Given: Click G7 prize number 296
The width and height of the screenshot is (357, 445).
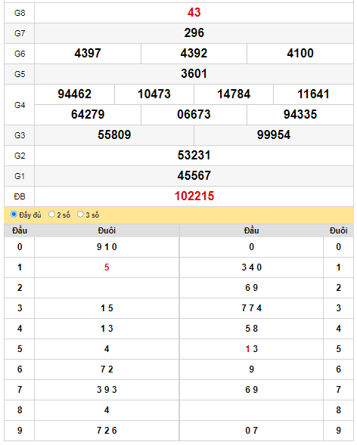Looking at the screenshot, I should [x=194, y=33].
